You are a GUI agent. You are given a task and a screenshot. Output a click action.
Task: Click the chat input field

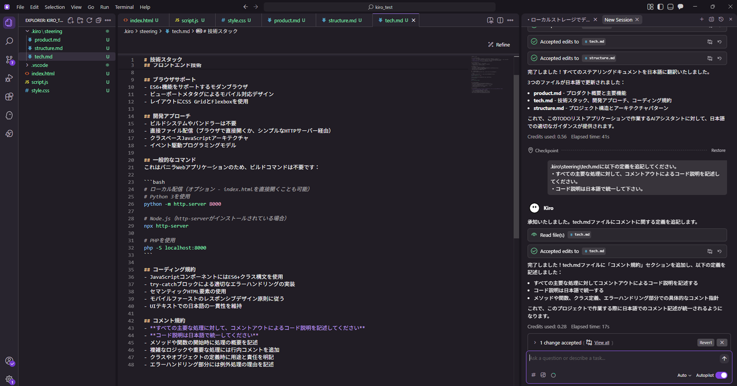pos(616,358)
